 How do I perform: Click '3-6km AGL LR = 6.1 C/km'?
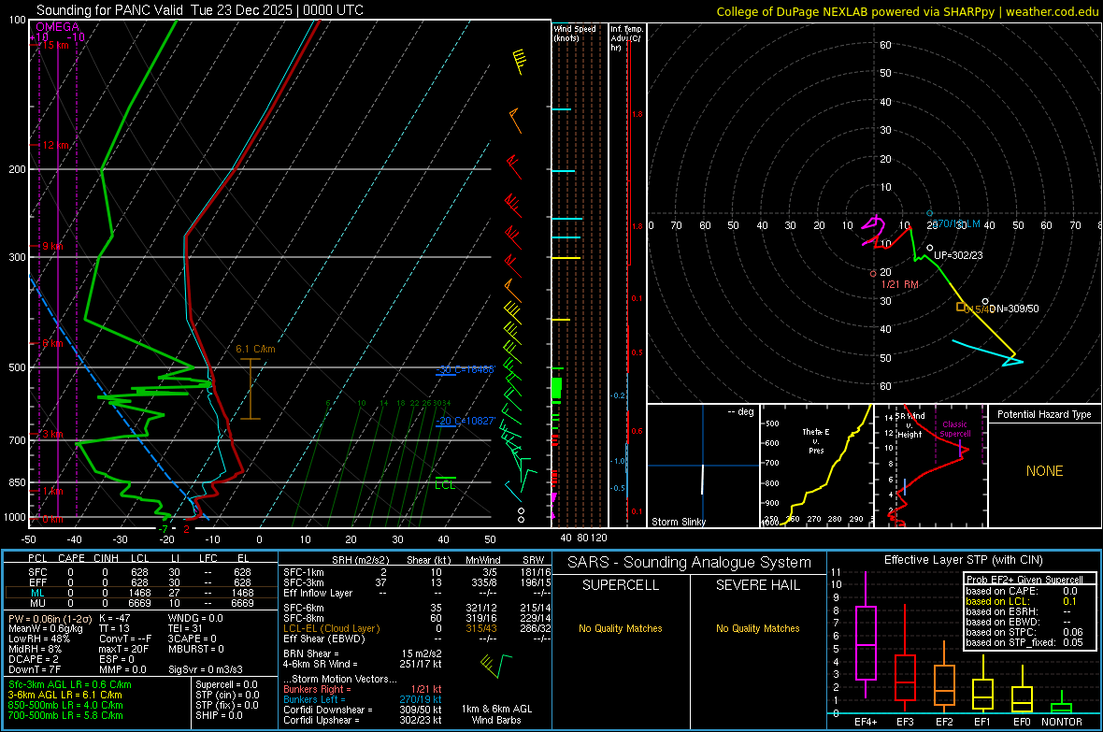pyautogui.click(x=65, y=695)
